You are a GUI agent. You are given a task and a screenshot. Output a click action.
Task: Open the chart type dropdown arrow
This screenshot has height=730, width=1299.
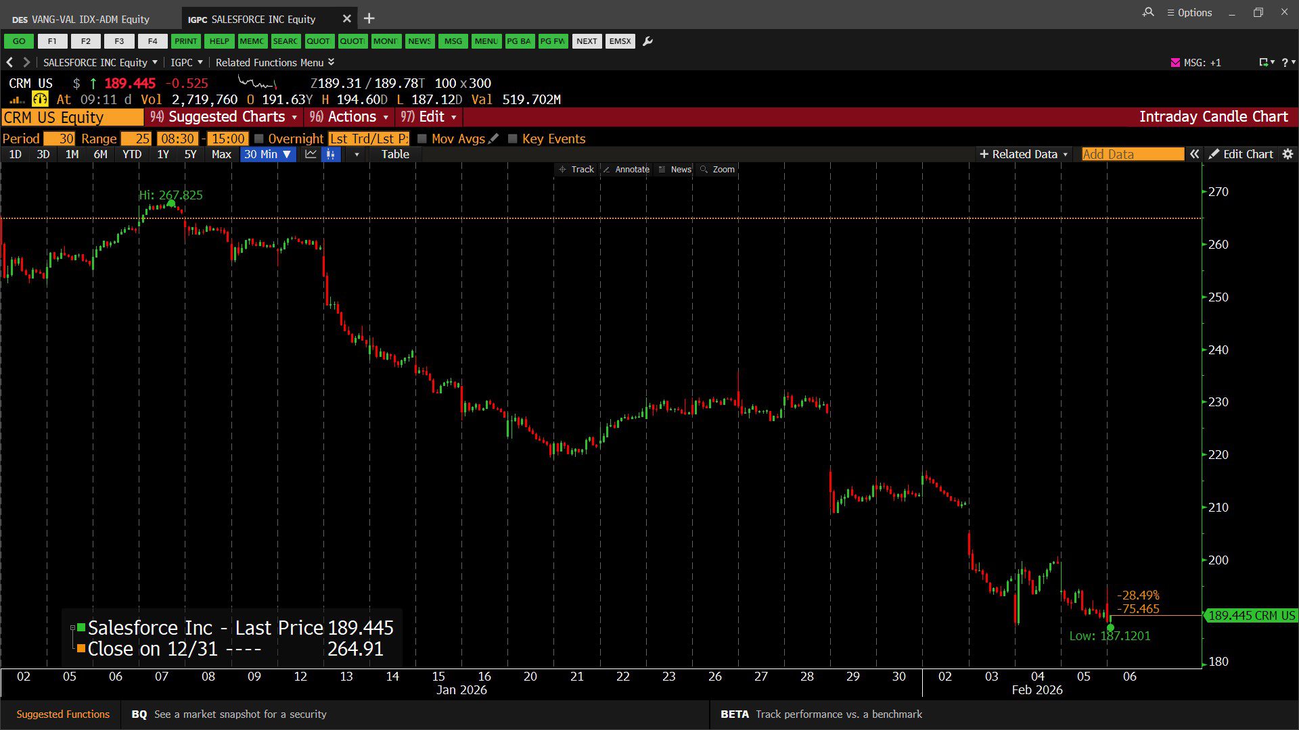(357, 154)
